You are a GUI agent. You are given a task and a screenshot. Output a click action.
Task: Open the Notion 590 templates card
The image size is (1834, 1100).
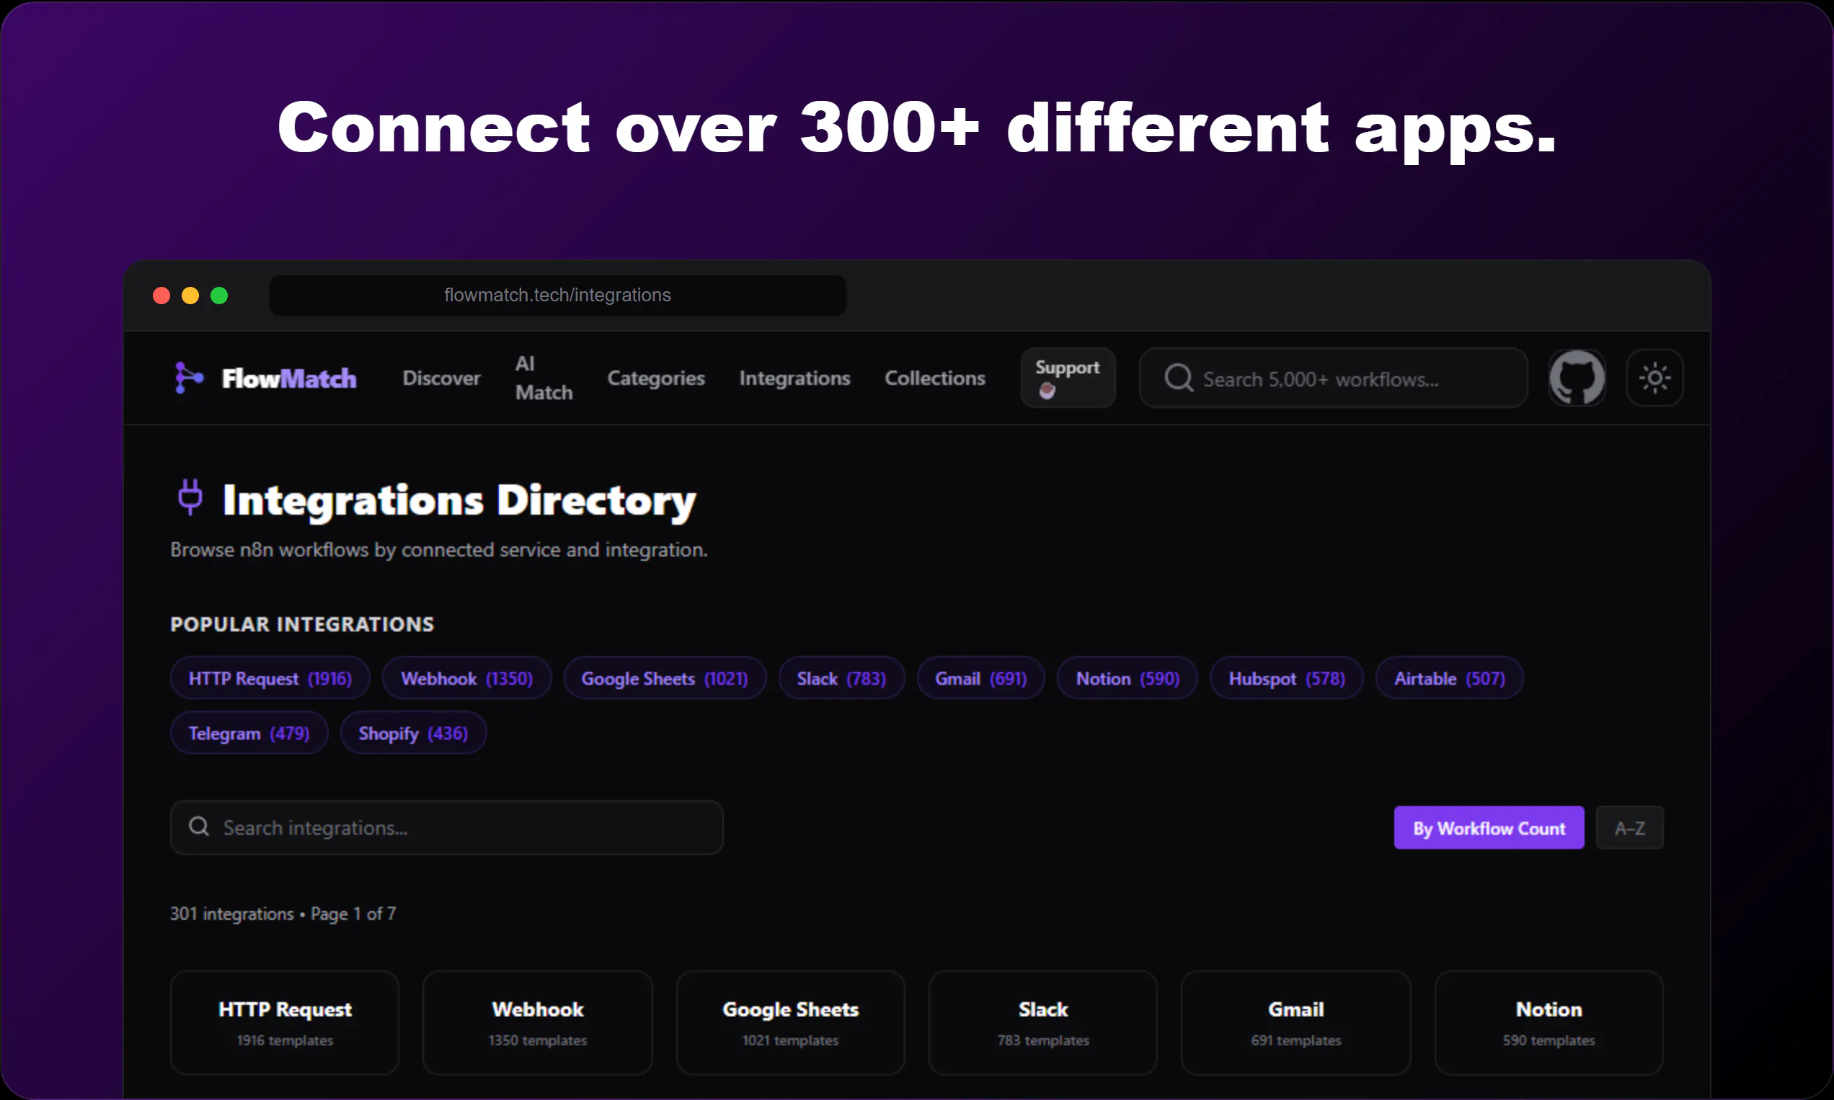(1549, 1022)
